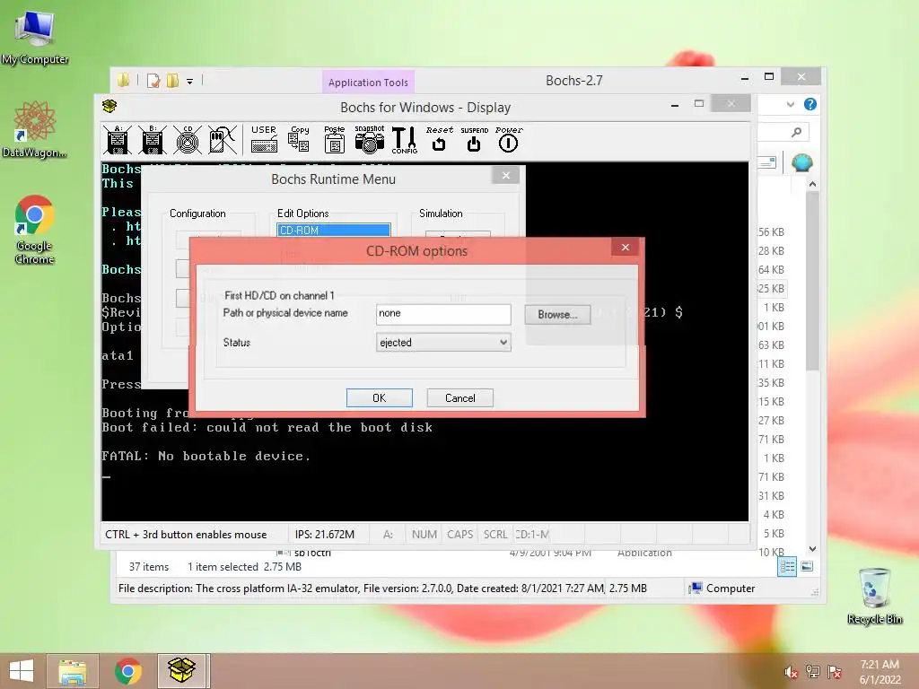
Task: Open DataWagon desktop shortcut
Action: (35, 129)
